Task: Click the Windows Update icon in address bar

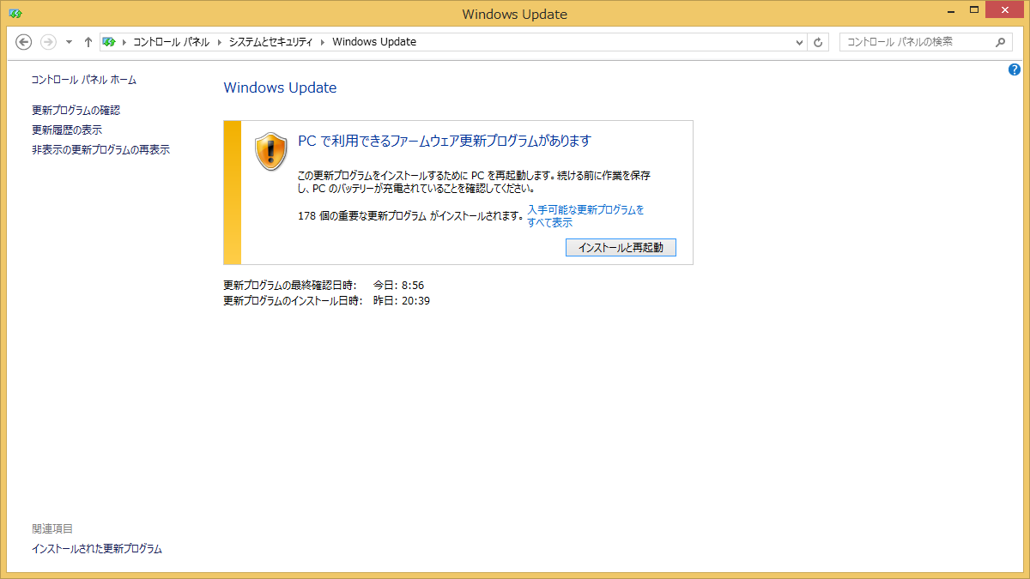Action: tap(109, 41)
